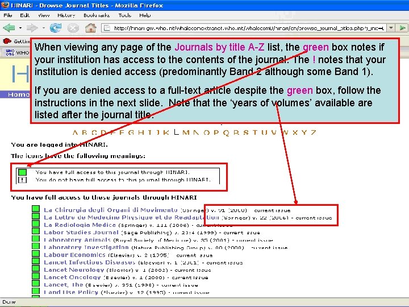
Task: Click green access icon beside La Radiologia Medica
Action: pos(36,223)
